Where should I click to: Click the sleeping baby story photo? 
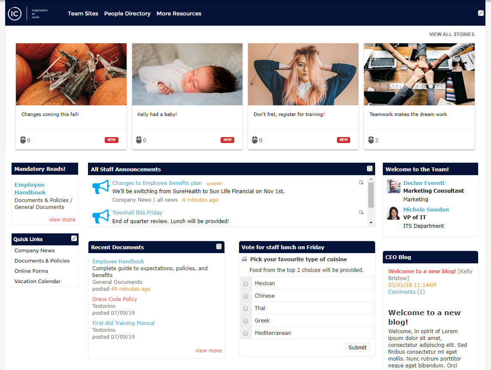tap(187, 74)
